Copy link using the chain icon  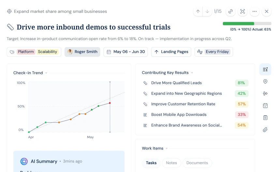click(230, 11)
